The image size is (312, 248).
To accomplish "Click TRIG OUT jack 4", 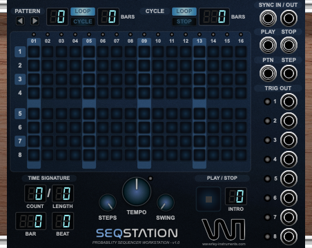I will coord(289,159).
